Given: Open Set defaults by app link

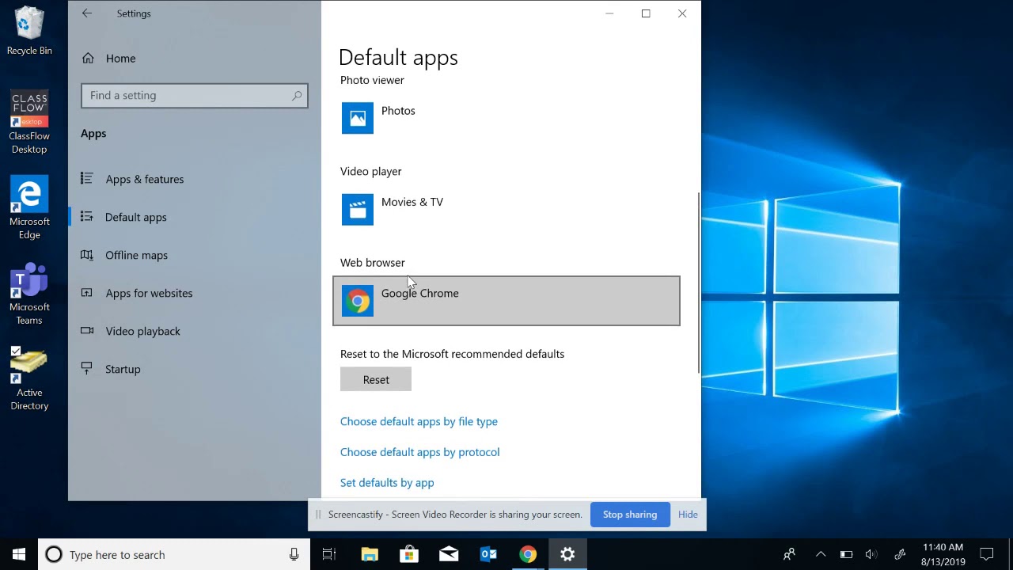Looking at the screenshot, I should click(387, 482).
